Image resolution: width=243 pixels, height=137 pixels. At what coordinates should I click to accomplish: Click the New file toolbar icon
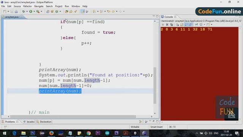tap(5, 11)
